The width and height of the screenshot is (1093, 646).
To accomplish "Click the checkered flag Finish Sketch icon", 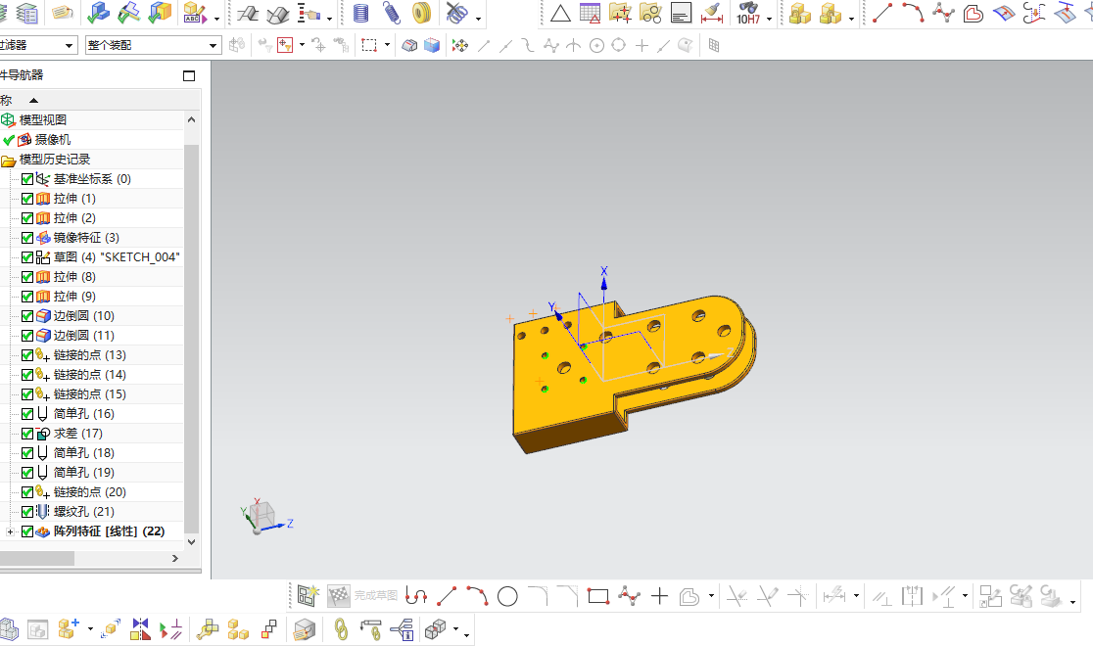I will pos(339,595).
